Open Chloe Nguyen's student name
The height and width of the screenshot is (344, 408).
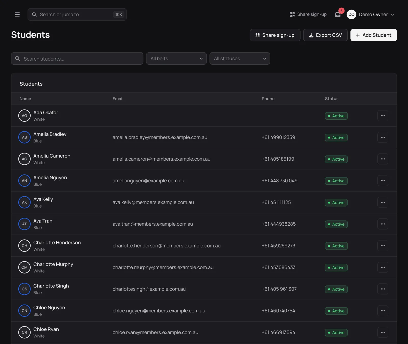[x=49, y=308]
